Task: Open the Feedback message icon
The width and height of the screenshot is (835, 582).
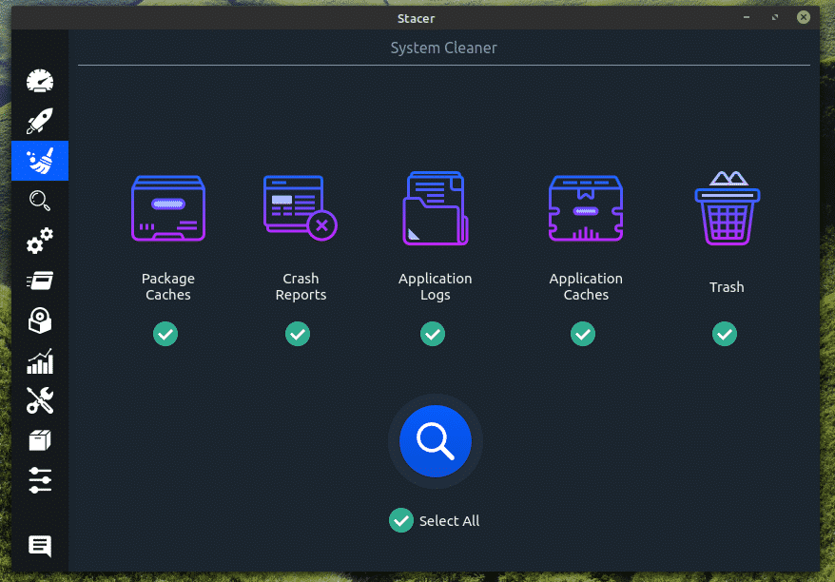Action: click(40, 546)
